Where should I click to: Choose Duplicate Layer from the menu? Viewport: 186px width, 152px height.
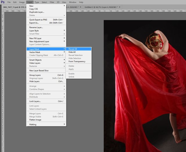click(37, 12)
